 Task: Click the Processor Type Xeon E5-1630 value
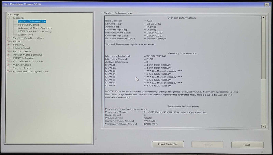175,112
